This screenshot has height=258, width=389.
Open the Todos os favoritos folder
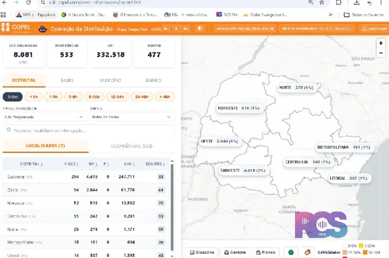click(364, 15)
